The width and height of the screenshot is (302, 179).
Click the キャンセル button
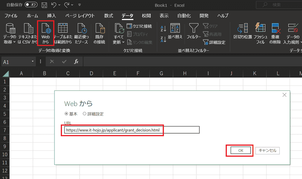[267, 150]
